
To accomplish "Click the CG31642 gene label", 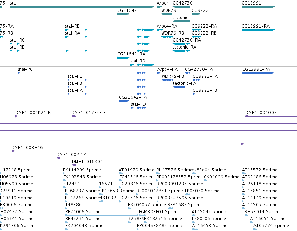I will [127, 10].
